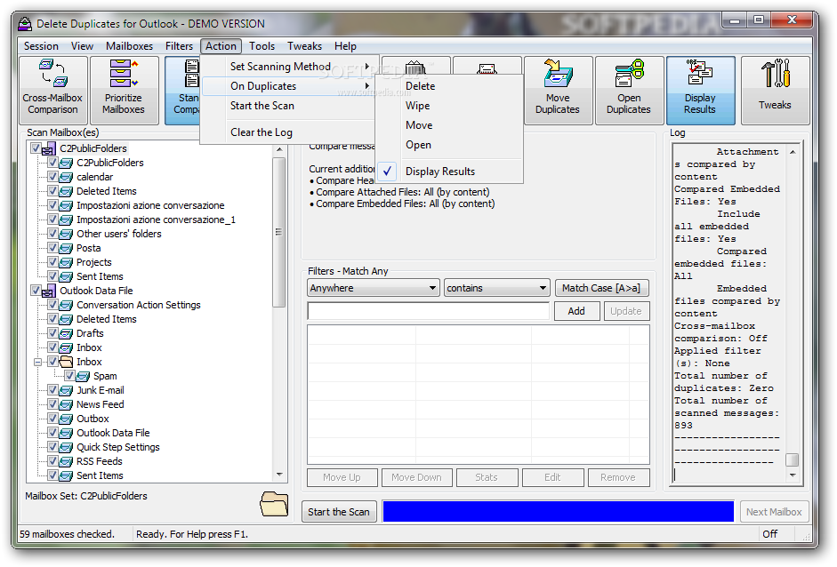This screenshot has width=837, height=567.
Task: Click the RSS Feeds folder icon
Action: [66, 461]
